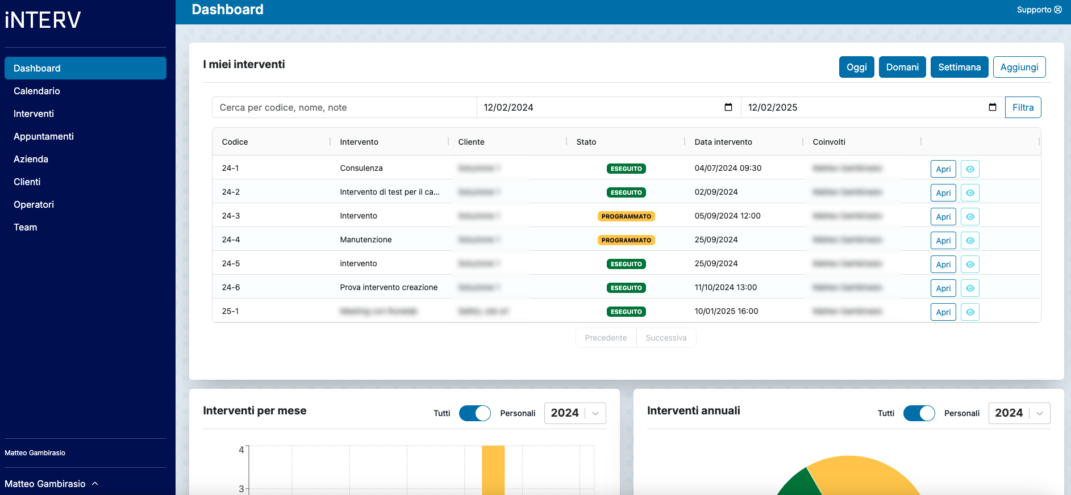Focus the search by codice, nome, note field
This screenshot has height=495, width=1071.
[x=344, y=107]
